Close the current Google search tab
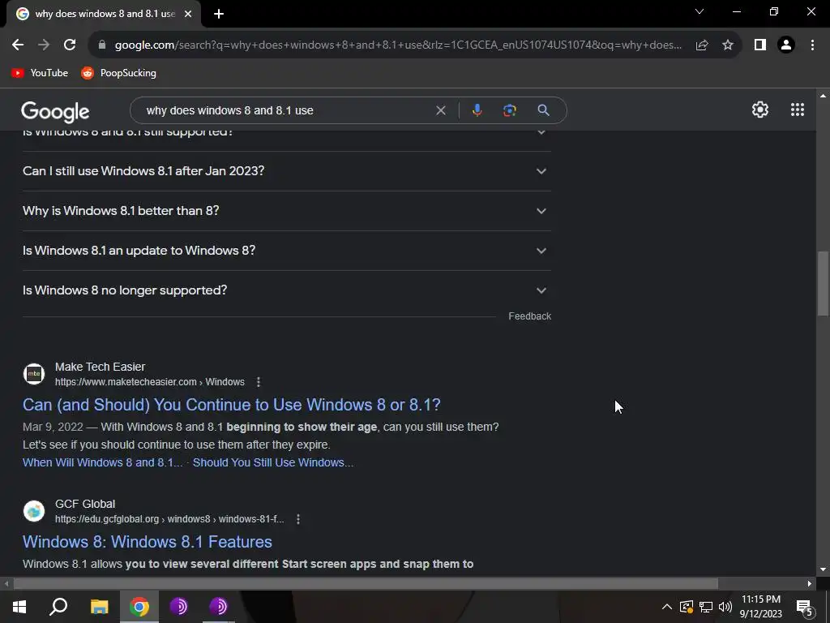This screenshot has width=830, height=623. (188, 14)
